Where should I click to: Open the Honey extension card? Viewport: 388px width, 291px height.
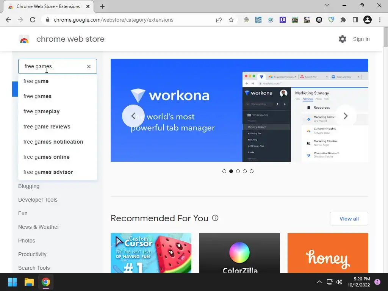pos(328,253)
